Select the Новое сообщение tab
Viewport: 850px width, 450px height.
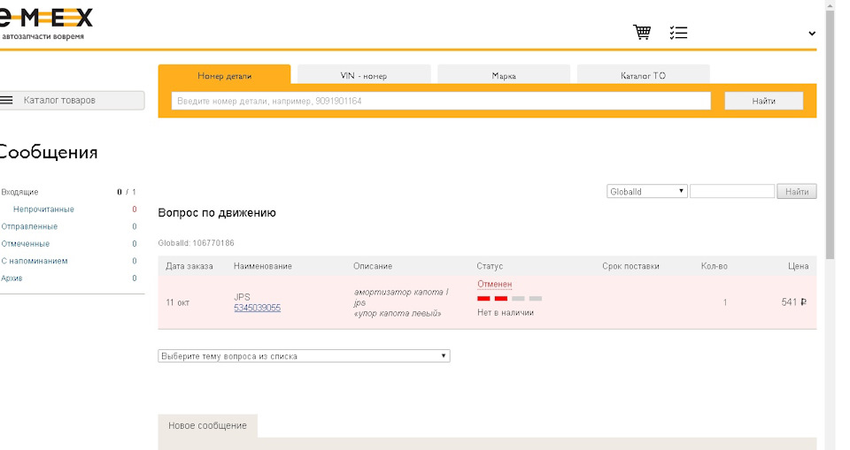[207, 425]
